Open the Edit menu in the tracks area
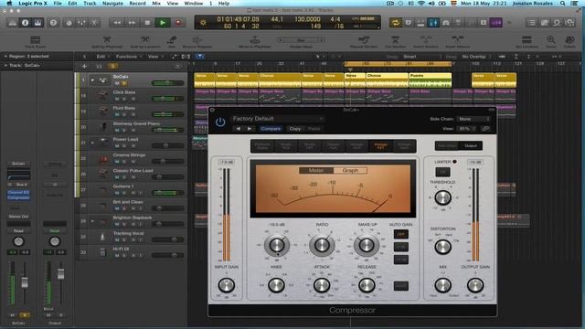The image size is (585, 329). (102, 57)
